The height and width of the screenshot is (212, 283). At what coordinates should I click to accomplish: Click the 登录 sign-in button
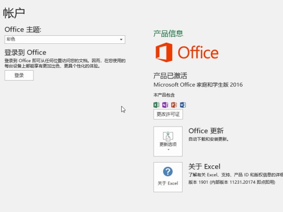pos(19,75)
